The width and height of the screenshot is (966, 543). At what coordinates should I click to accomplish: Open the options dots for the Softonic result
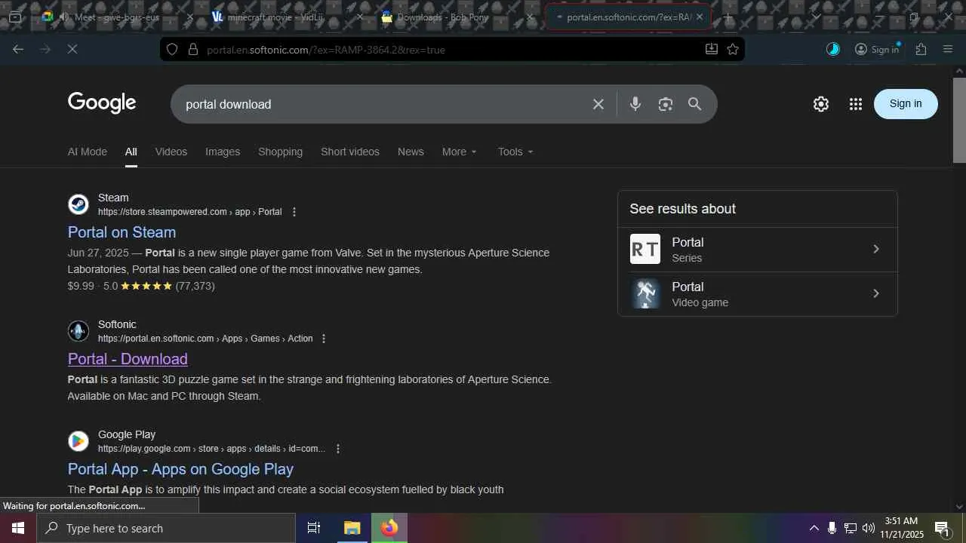324,339
